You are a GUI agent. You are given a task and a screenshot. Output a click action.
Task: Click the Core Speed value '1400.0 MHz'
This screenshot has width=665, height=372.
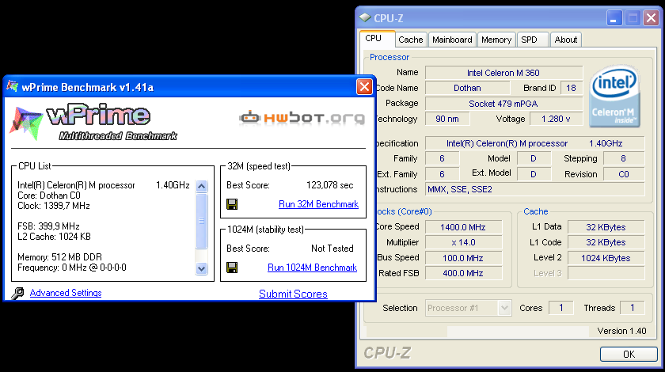(x=463, y=227)
